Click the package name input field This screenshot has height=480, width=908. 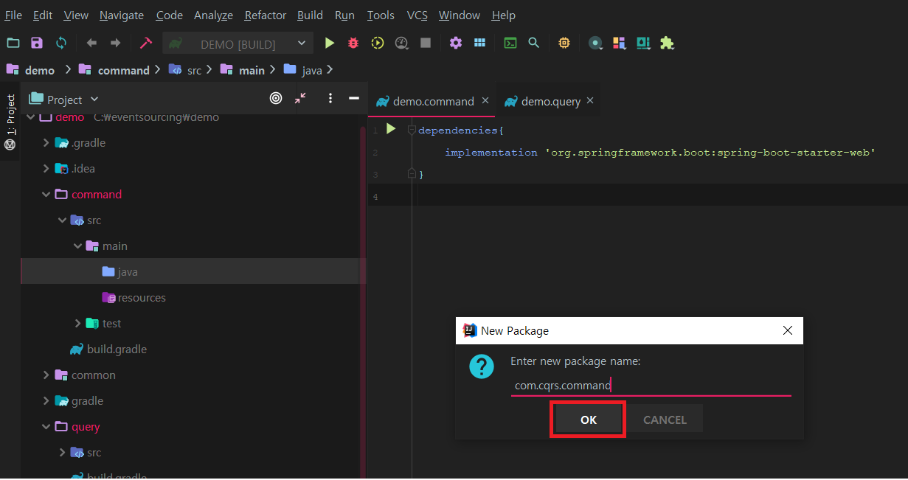coord(651,386)
